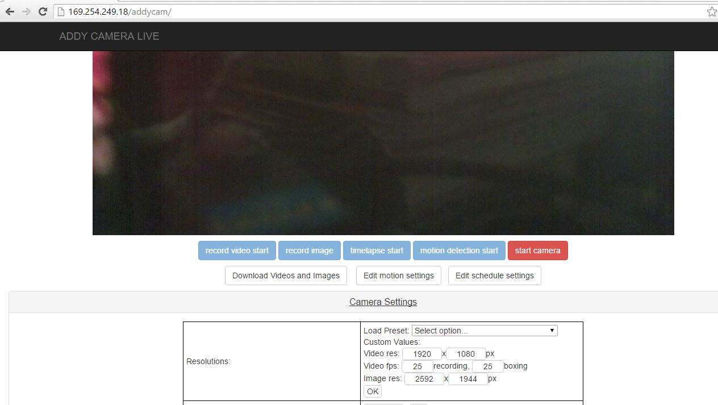Begin a timelapse capture

point(377,250)
